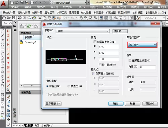Screen dimensions: 168x128
Task: Expand the quick access toolbar customize arrow
Action: coord(88,2)
